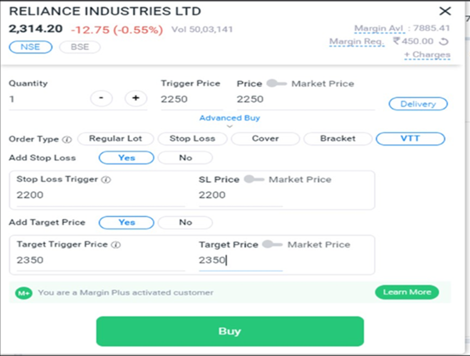
Task: Decrease quantity with the minus button
Action: click(101, 98)
